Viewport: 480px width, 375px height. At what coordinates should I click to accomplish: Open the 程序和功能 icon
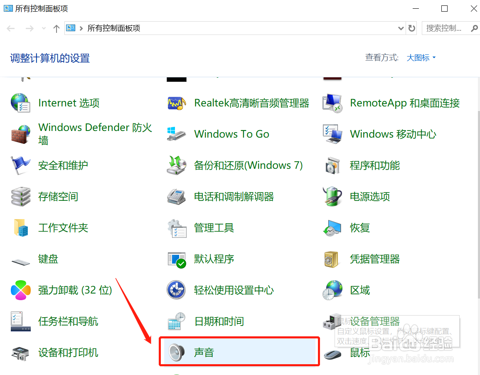tap(332, 165)
